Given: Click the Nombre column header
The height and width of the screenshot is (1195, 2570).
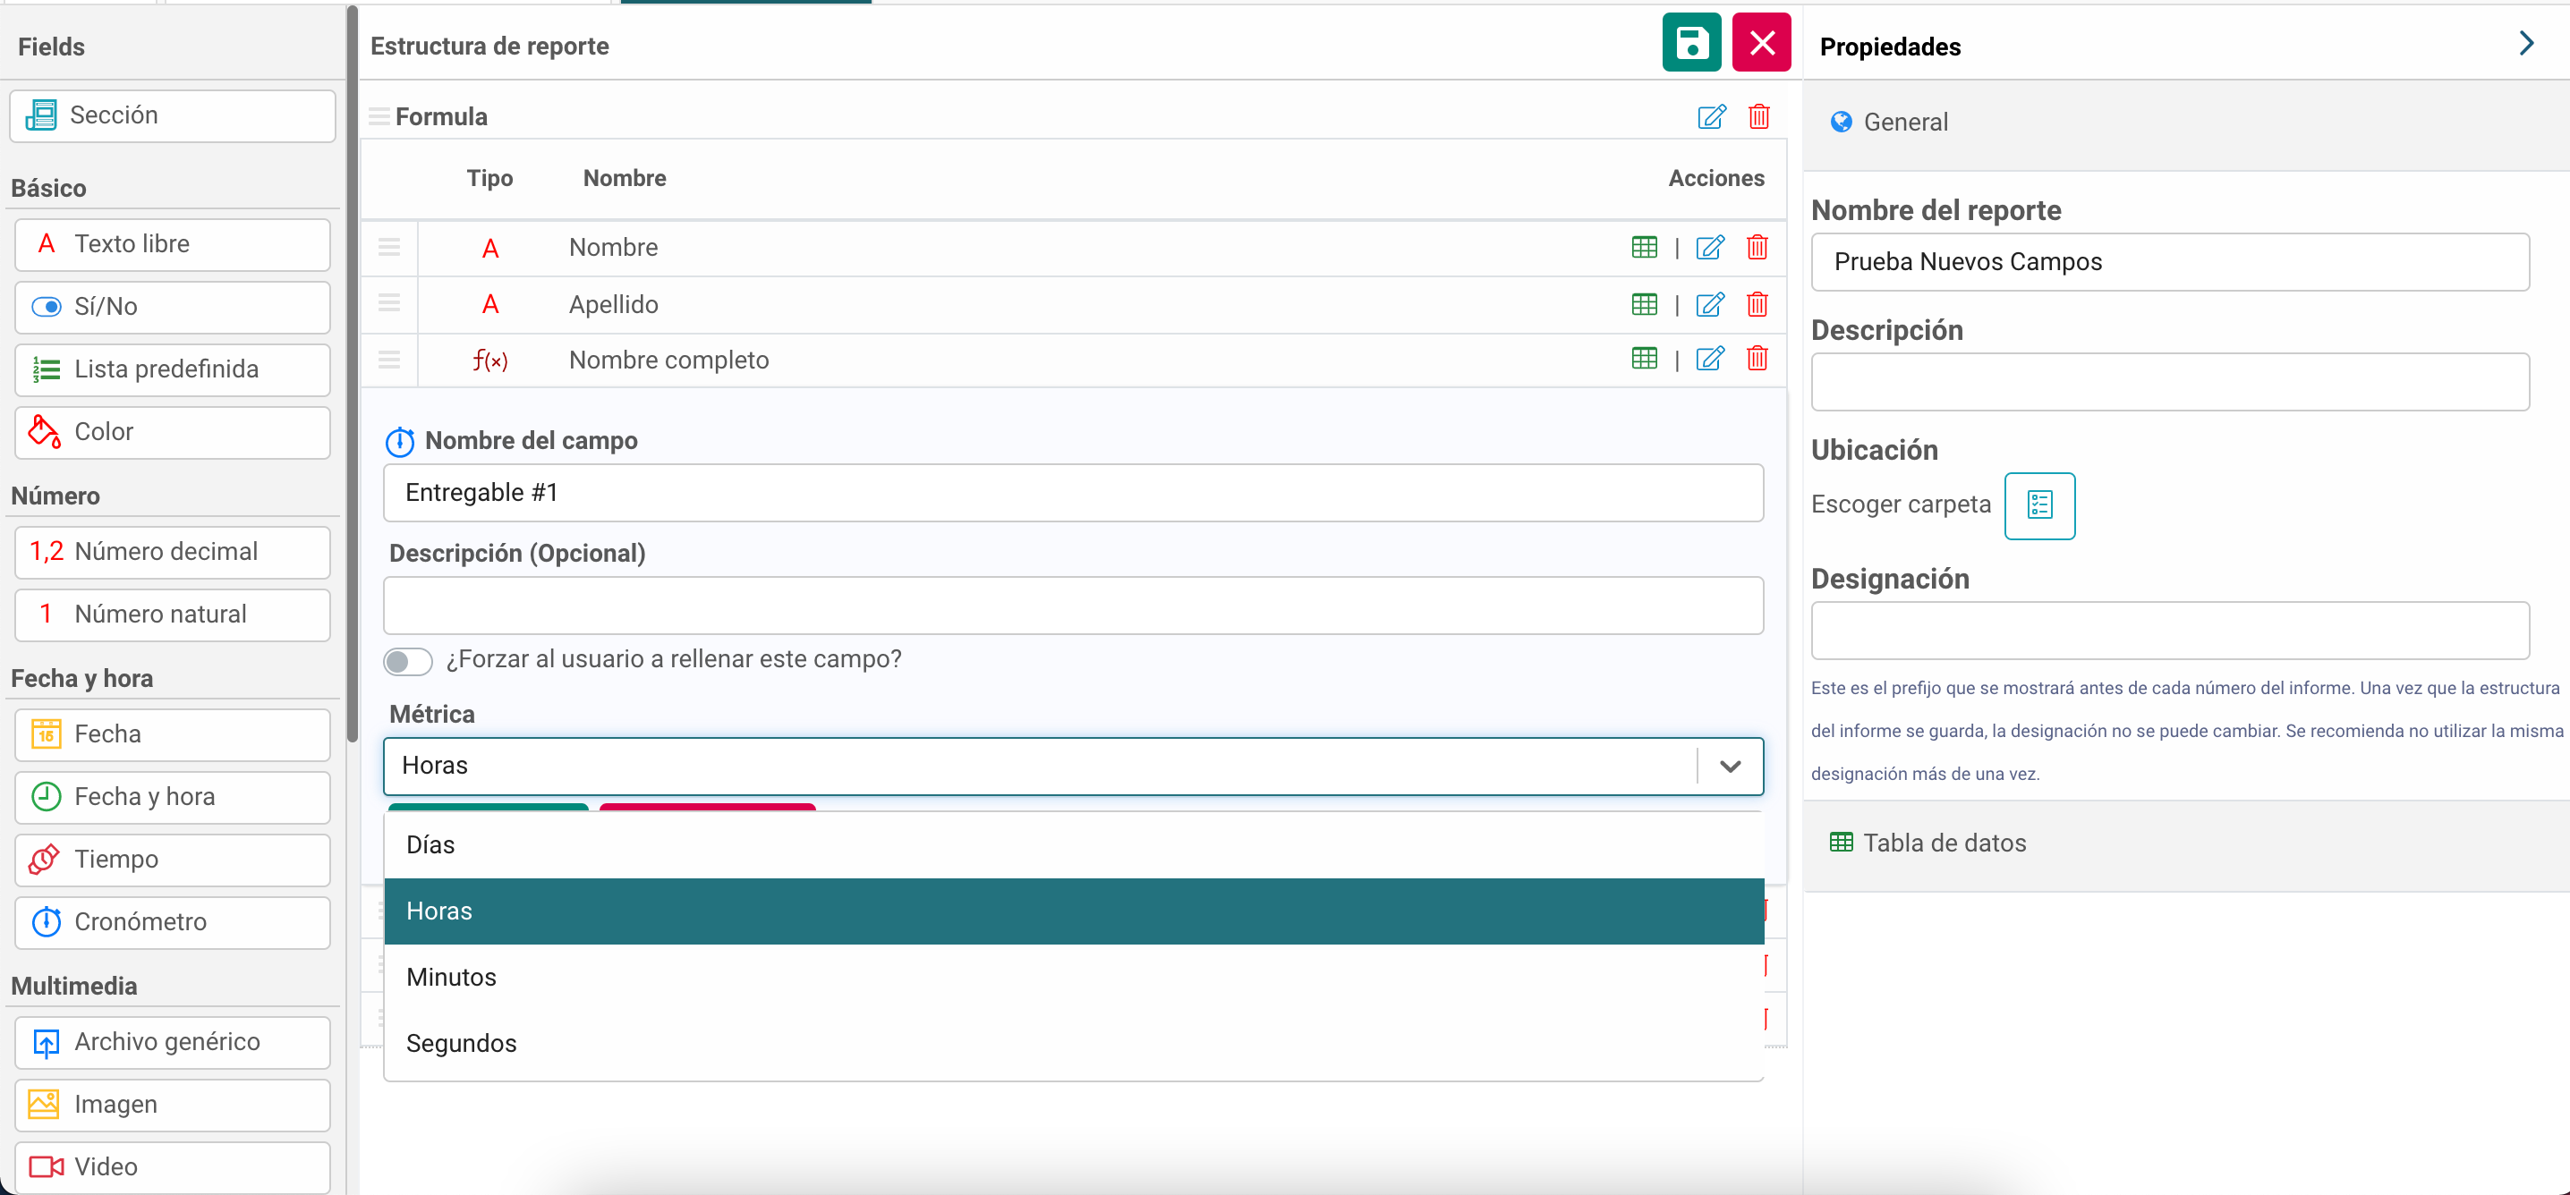Looking at the screenshot, I should point(625,179).
